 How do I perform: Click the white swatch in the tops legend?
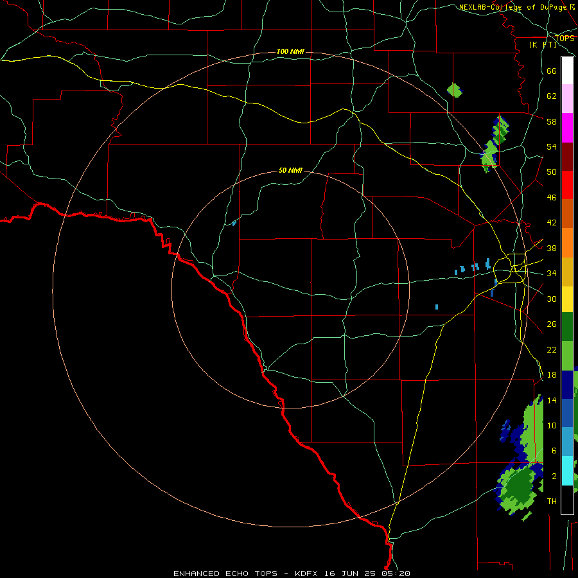click(567, 71)
